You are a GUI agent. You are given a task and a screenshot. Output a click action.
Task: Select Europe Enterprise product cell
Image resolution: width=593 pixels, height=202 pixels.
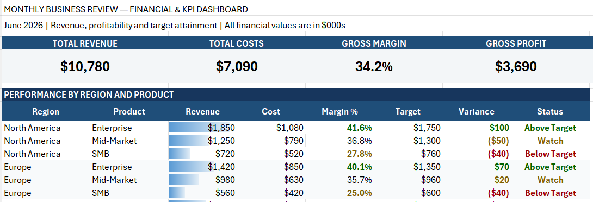129,167
